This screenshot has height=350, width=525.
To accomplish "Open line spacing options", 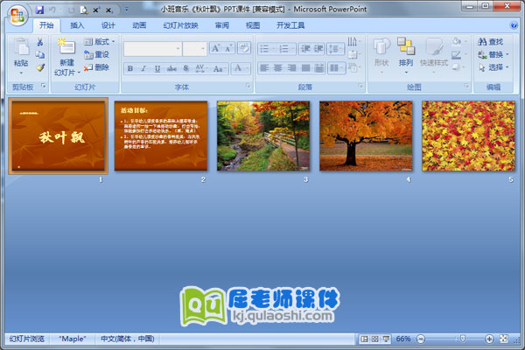I will point(335,49).
